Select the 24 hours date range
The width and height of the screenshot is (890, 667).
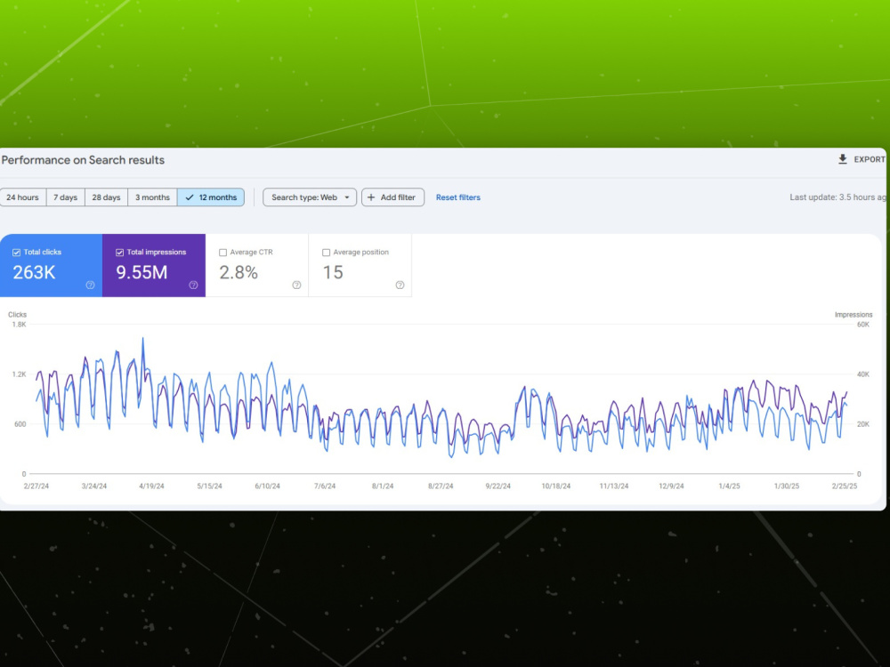click(23, 197)
